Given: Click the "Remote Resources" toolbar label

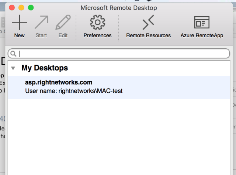Looking at the screenshot, I should coord(148,36).
